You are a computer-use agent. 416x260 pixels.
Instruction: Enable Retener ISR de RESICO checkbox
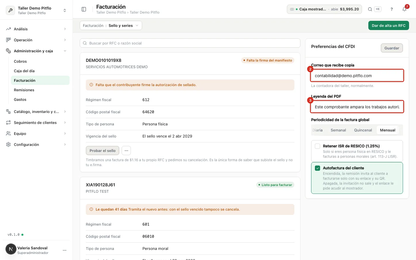point(317,146)
